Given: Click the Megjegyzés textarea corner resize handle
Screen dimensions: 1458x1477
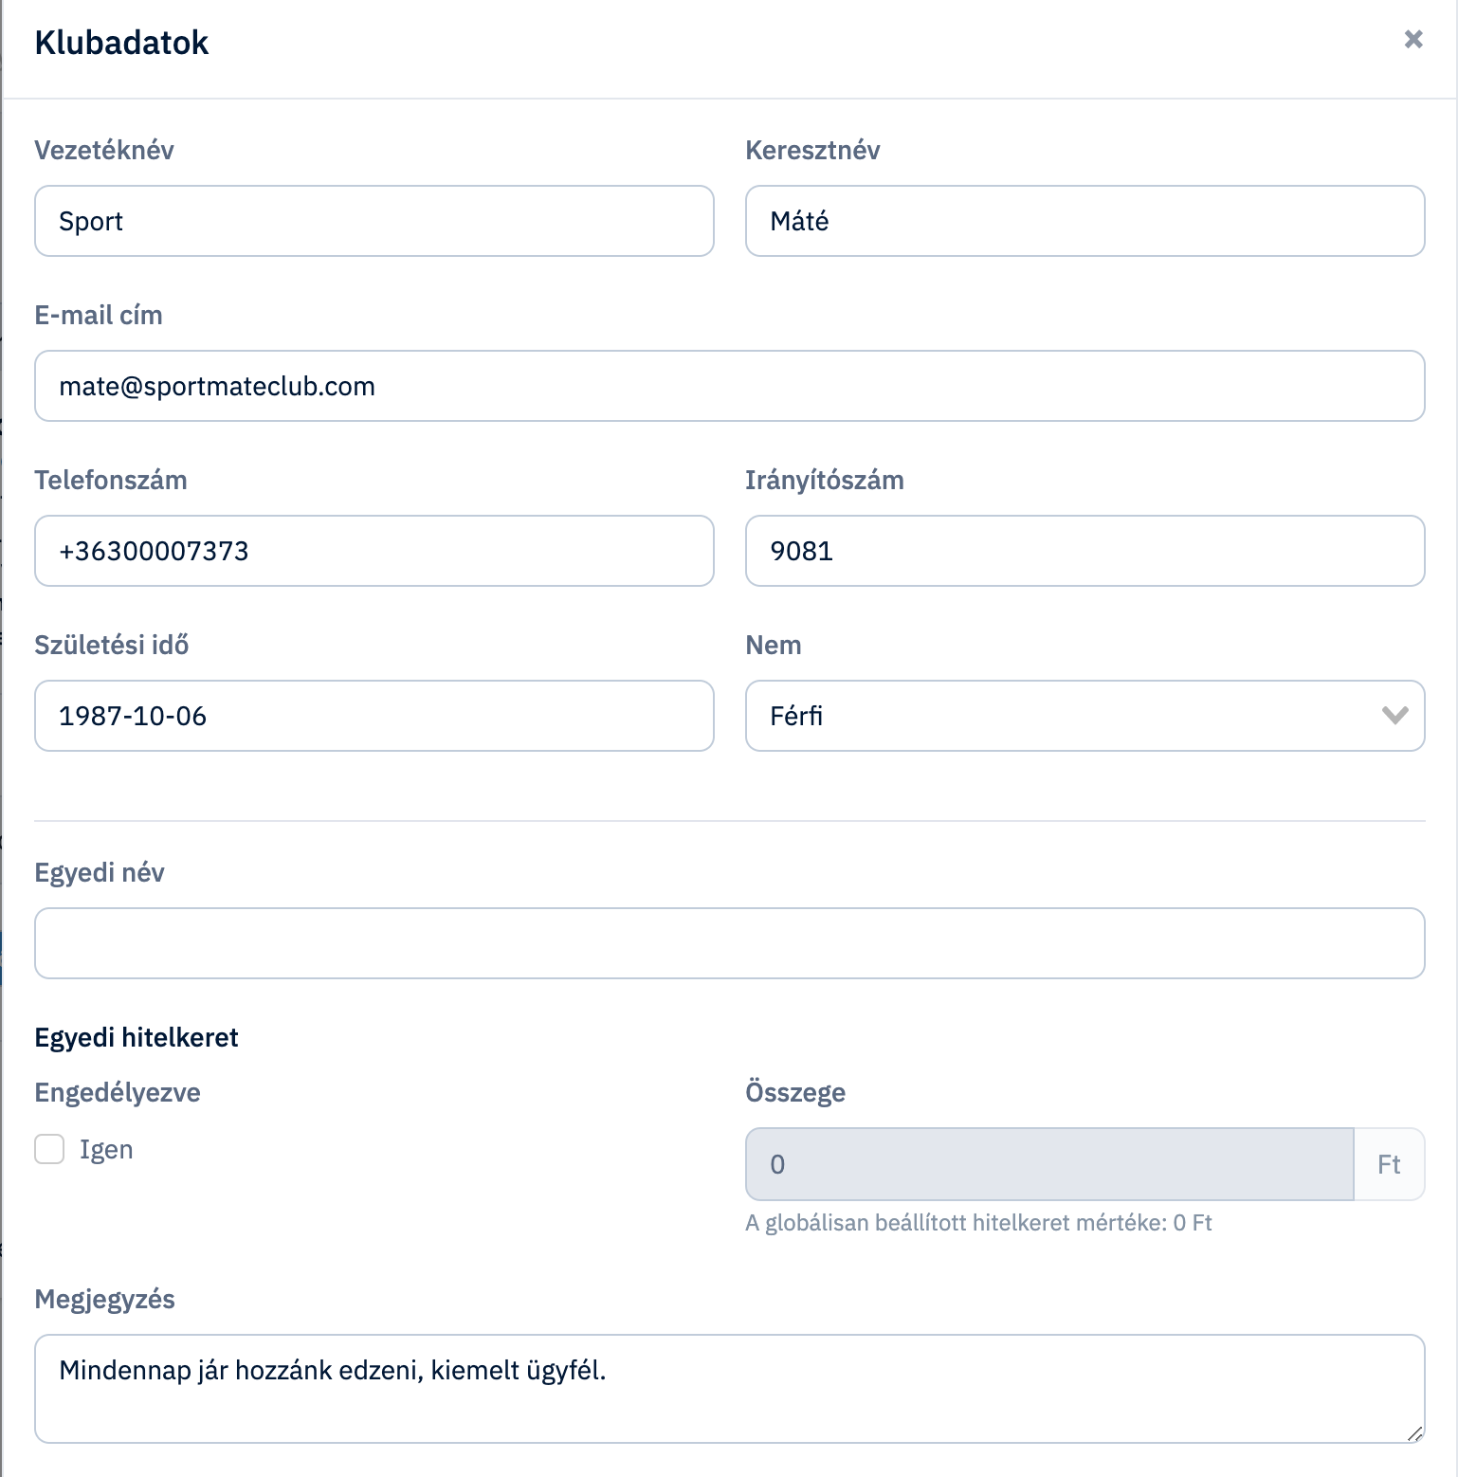Looking at the screenshot, I should [1414, 1433].
